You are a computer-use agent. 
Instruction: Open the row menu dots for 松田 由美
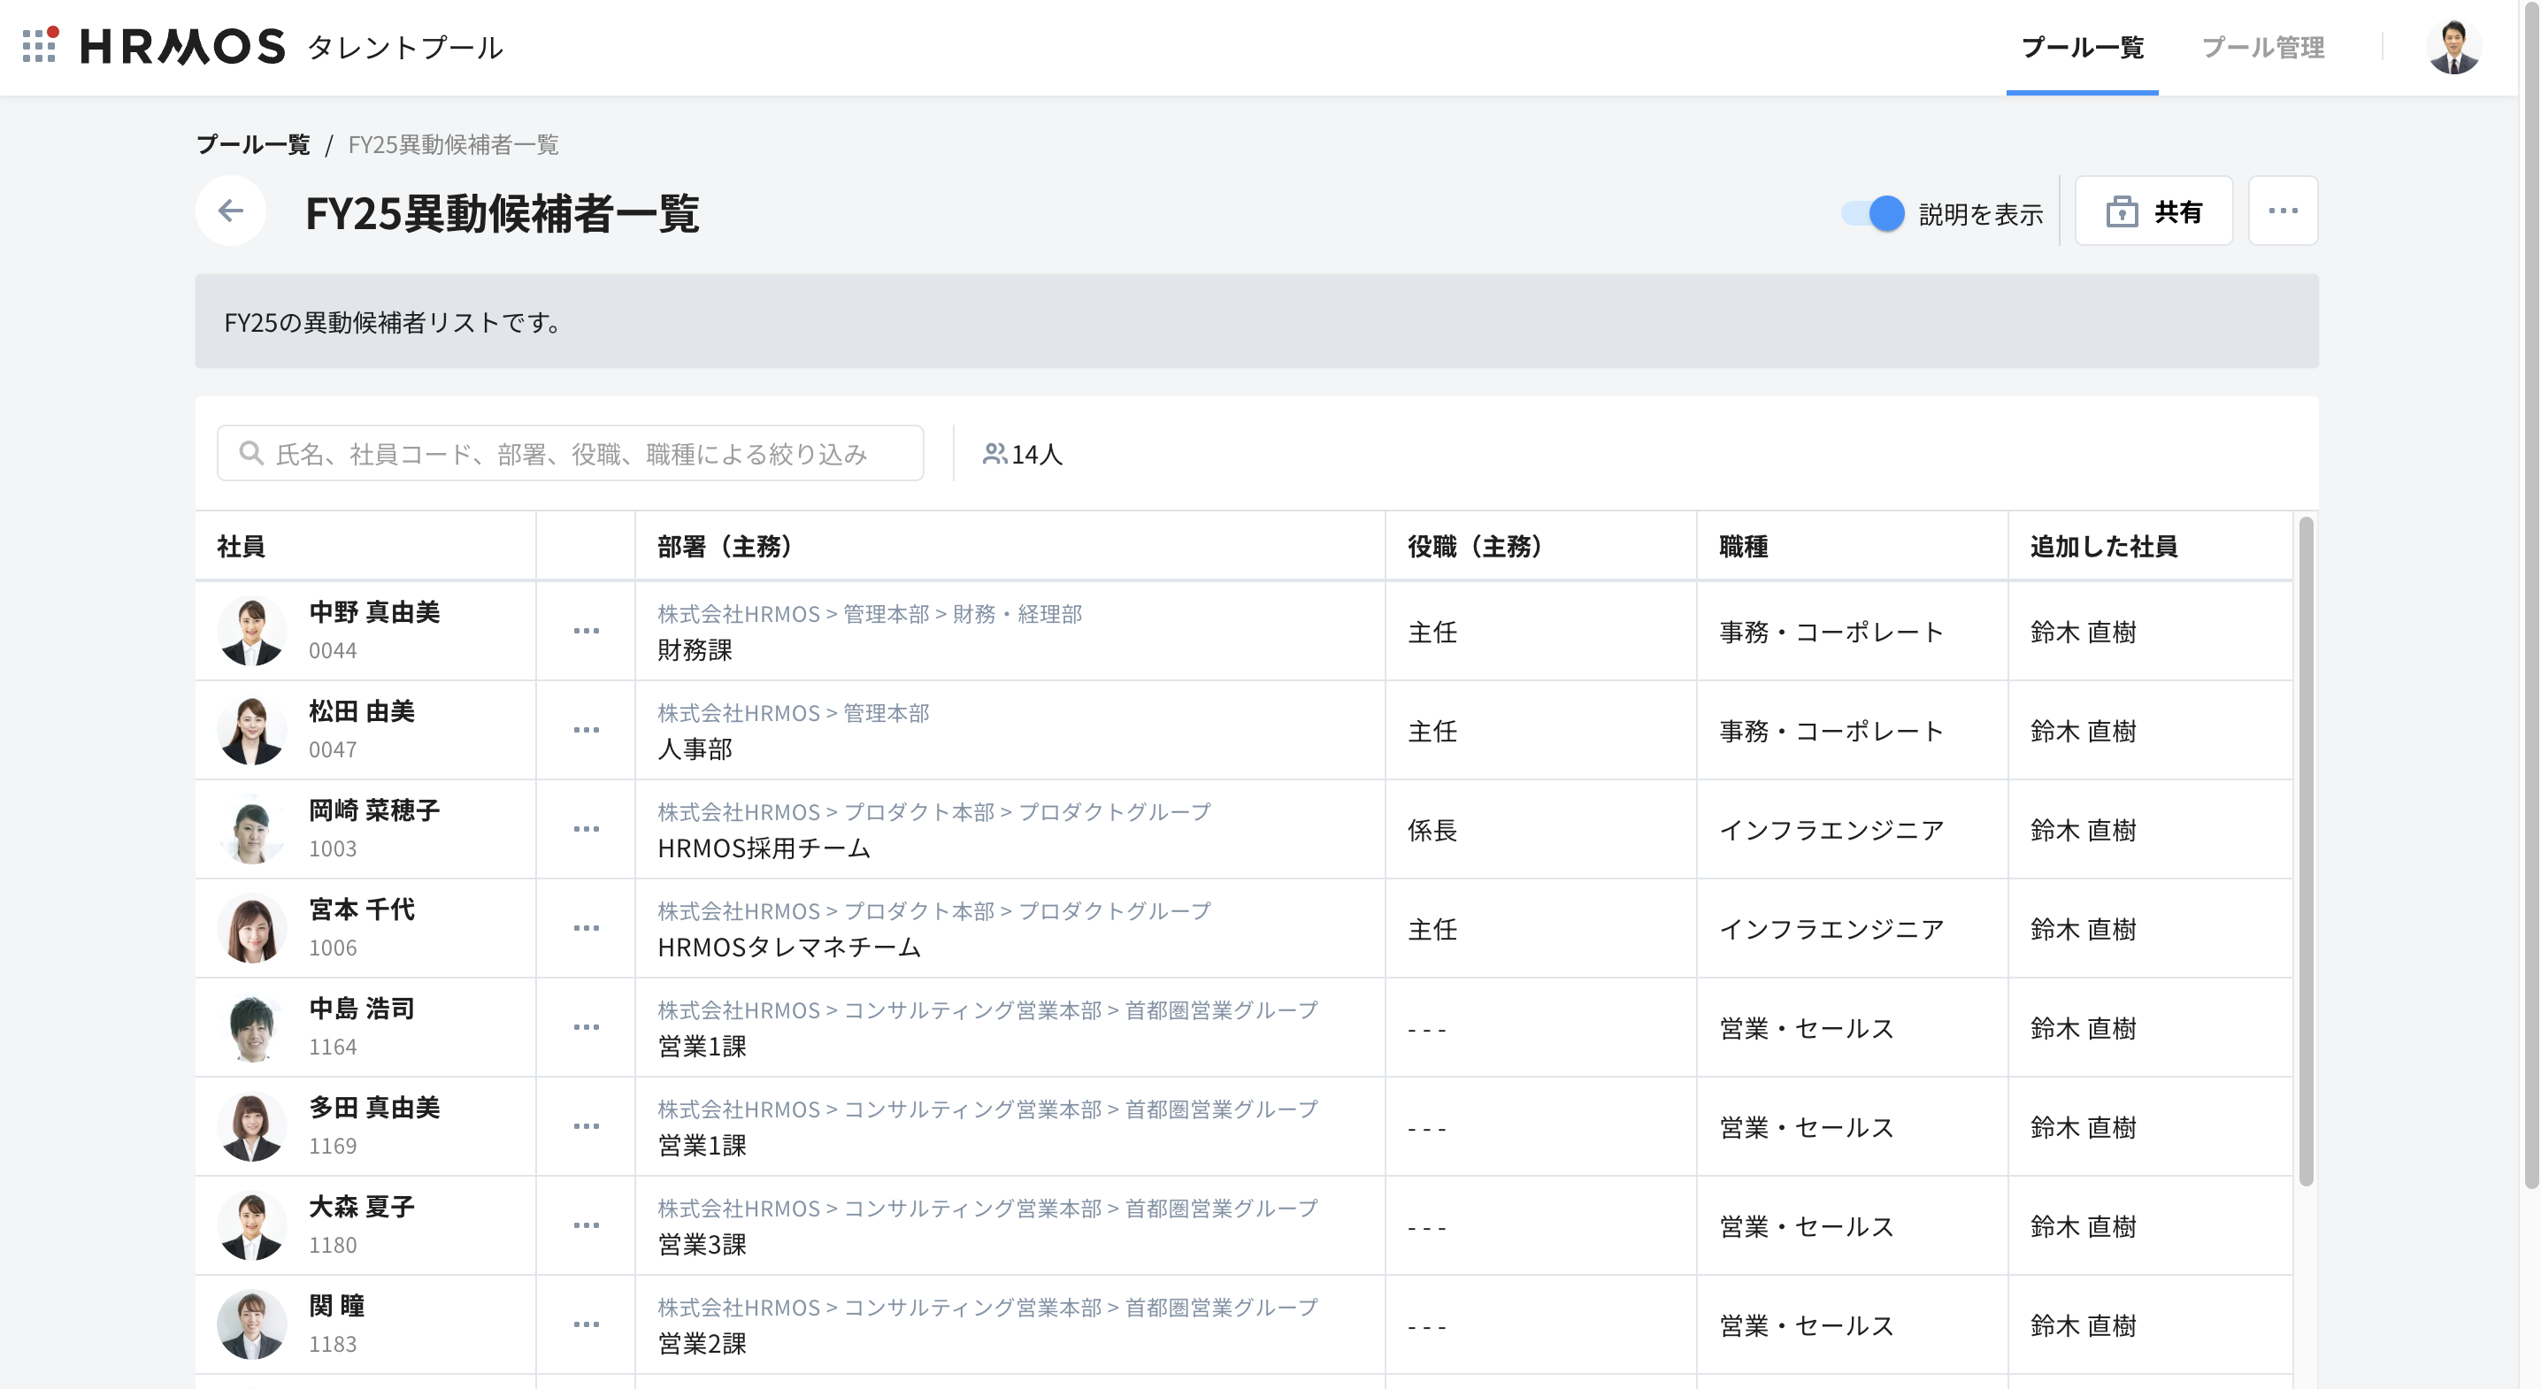(x=586, y=730)
